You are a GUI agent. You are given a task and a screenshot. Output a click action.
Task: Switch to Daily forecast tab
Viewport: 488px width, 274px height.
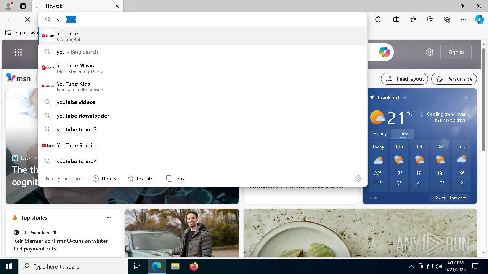pyautogui.click(x=403, y=134)
